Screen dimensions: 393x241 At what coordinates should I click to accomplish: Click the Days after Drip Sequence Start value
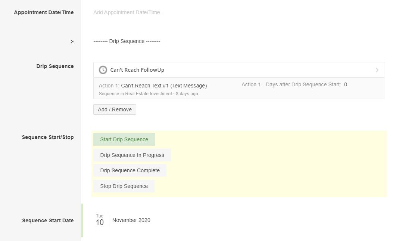[x=346, y=84]
